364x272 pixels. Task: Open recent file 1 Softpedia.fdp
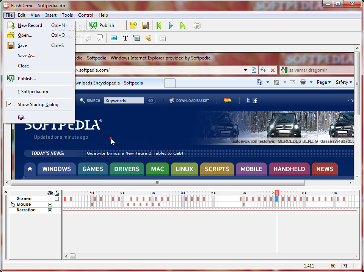click(x=39, y=92)
